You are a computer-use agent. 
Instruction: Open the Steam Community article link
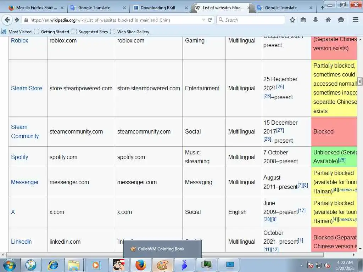[25, 131]
